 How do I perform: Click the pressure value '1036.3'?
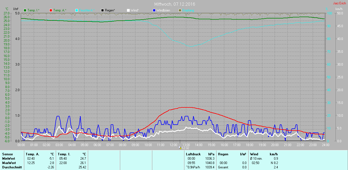pyautogui.click(x=210, y=159)
